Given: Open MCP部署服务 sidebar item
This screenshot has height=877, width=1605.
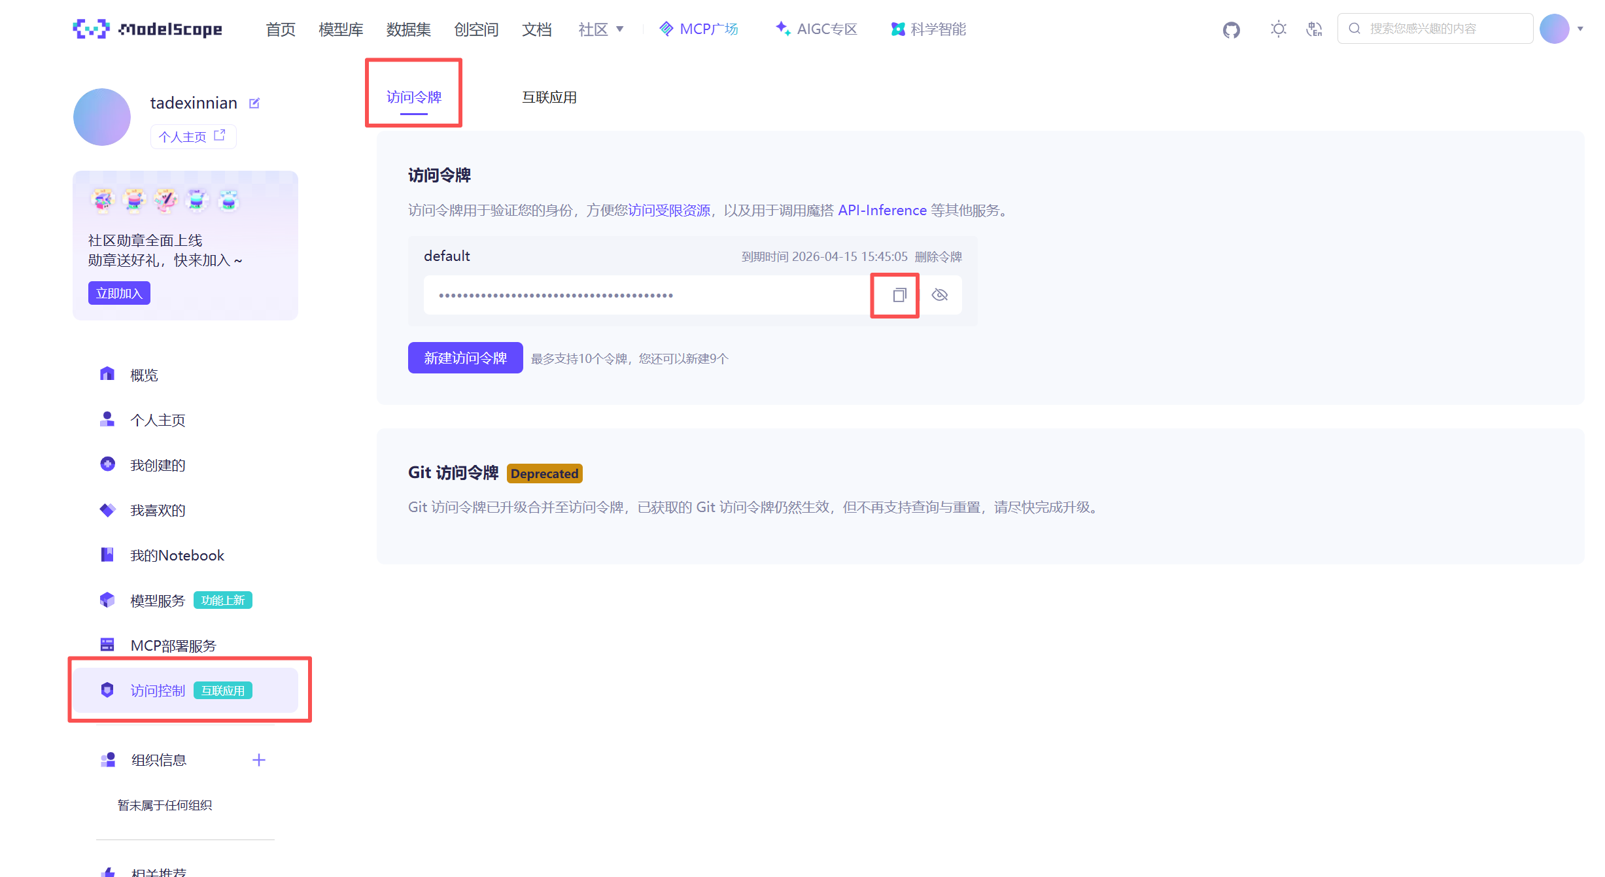Looking at the screenshot, I should [x=173, y=645].
